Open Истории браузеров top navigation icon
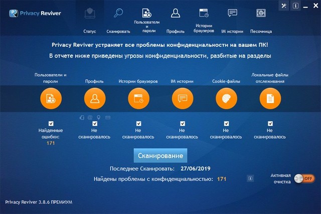This screenshot has width=321, height=214. (x=204, y=13)
